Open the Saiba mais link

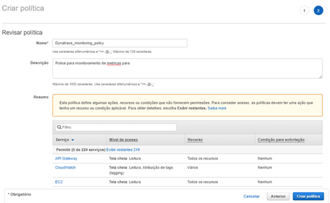click(x=217, y=108)
